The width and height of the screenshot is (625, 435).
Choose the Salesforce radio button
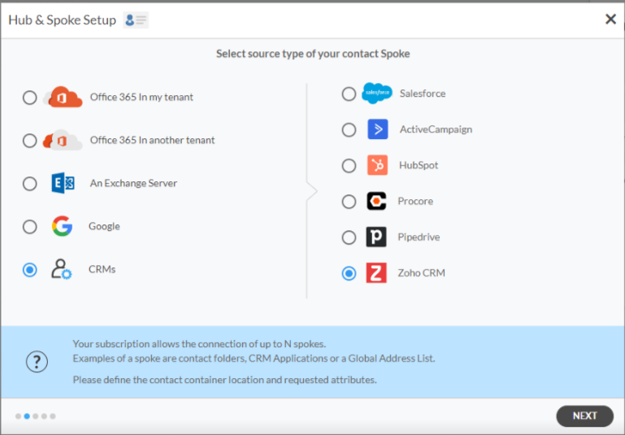(349, 94)
